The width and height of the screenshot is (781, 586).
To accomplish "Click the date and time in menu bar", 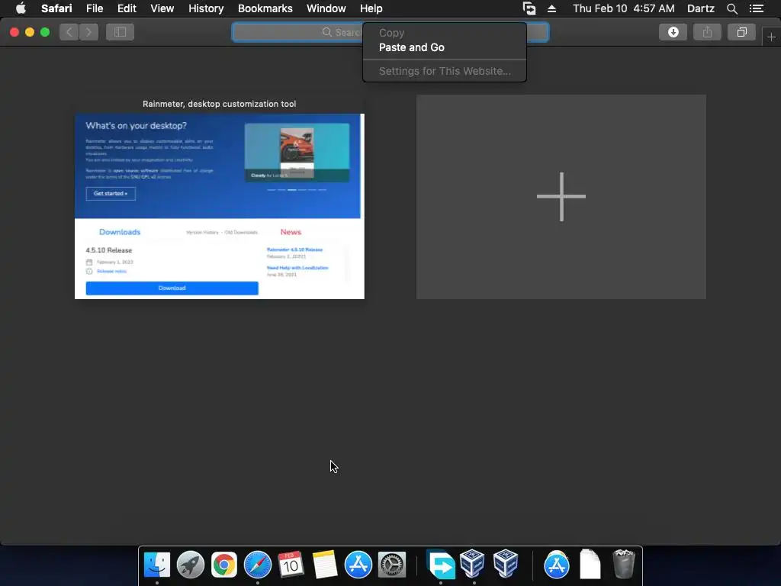I will pos(624,8).
